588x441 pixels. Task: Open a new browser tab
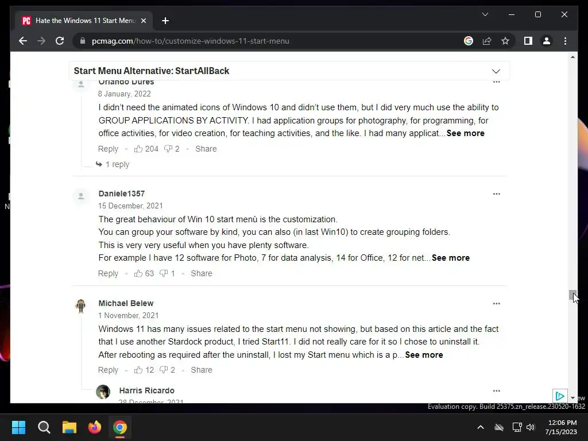pyautogui.click(x=165, y=21)
